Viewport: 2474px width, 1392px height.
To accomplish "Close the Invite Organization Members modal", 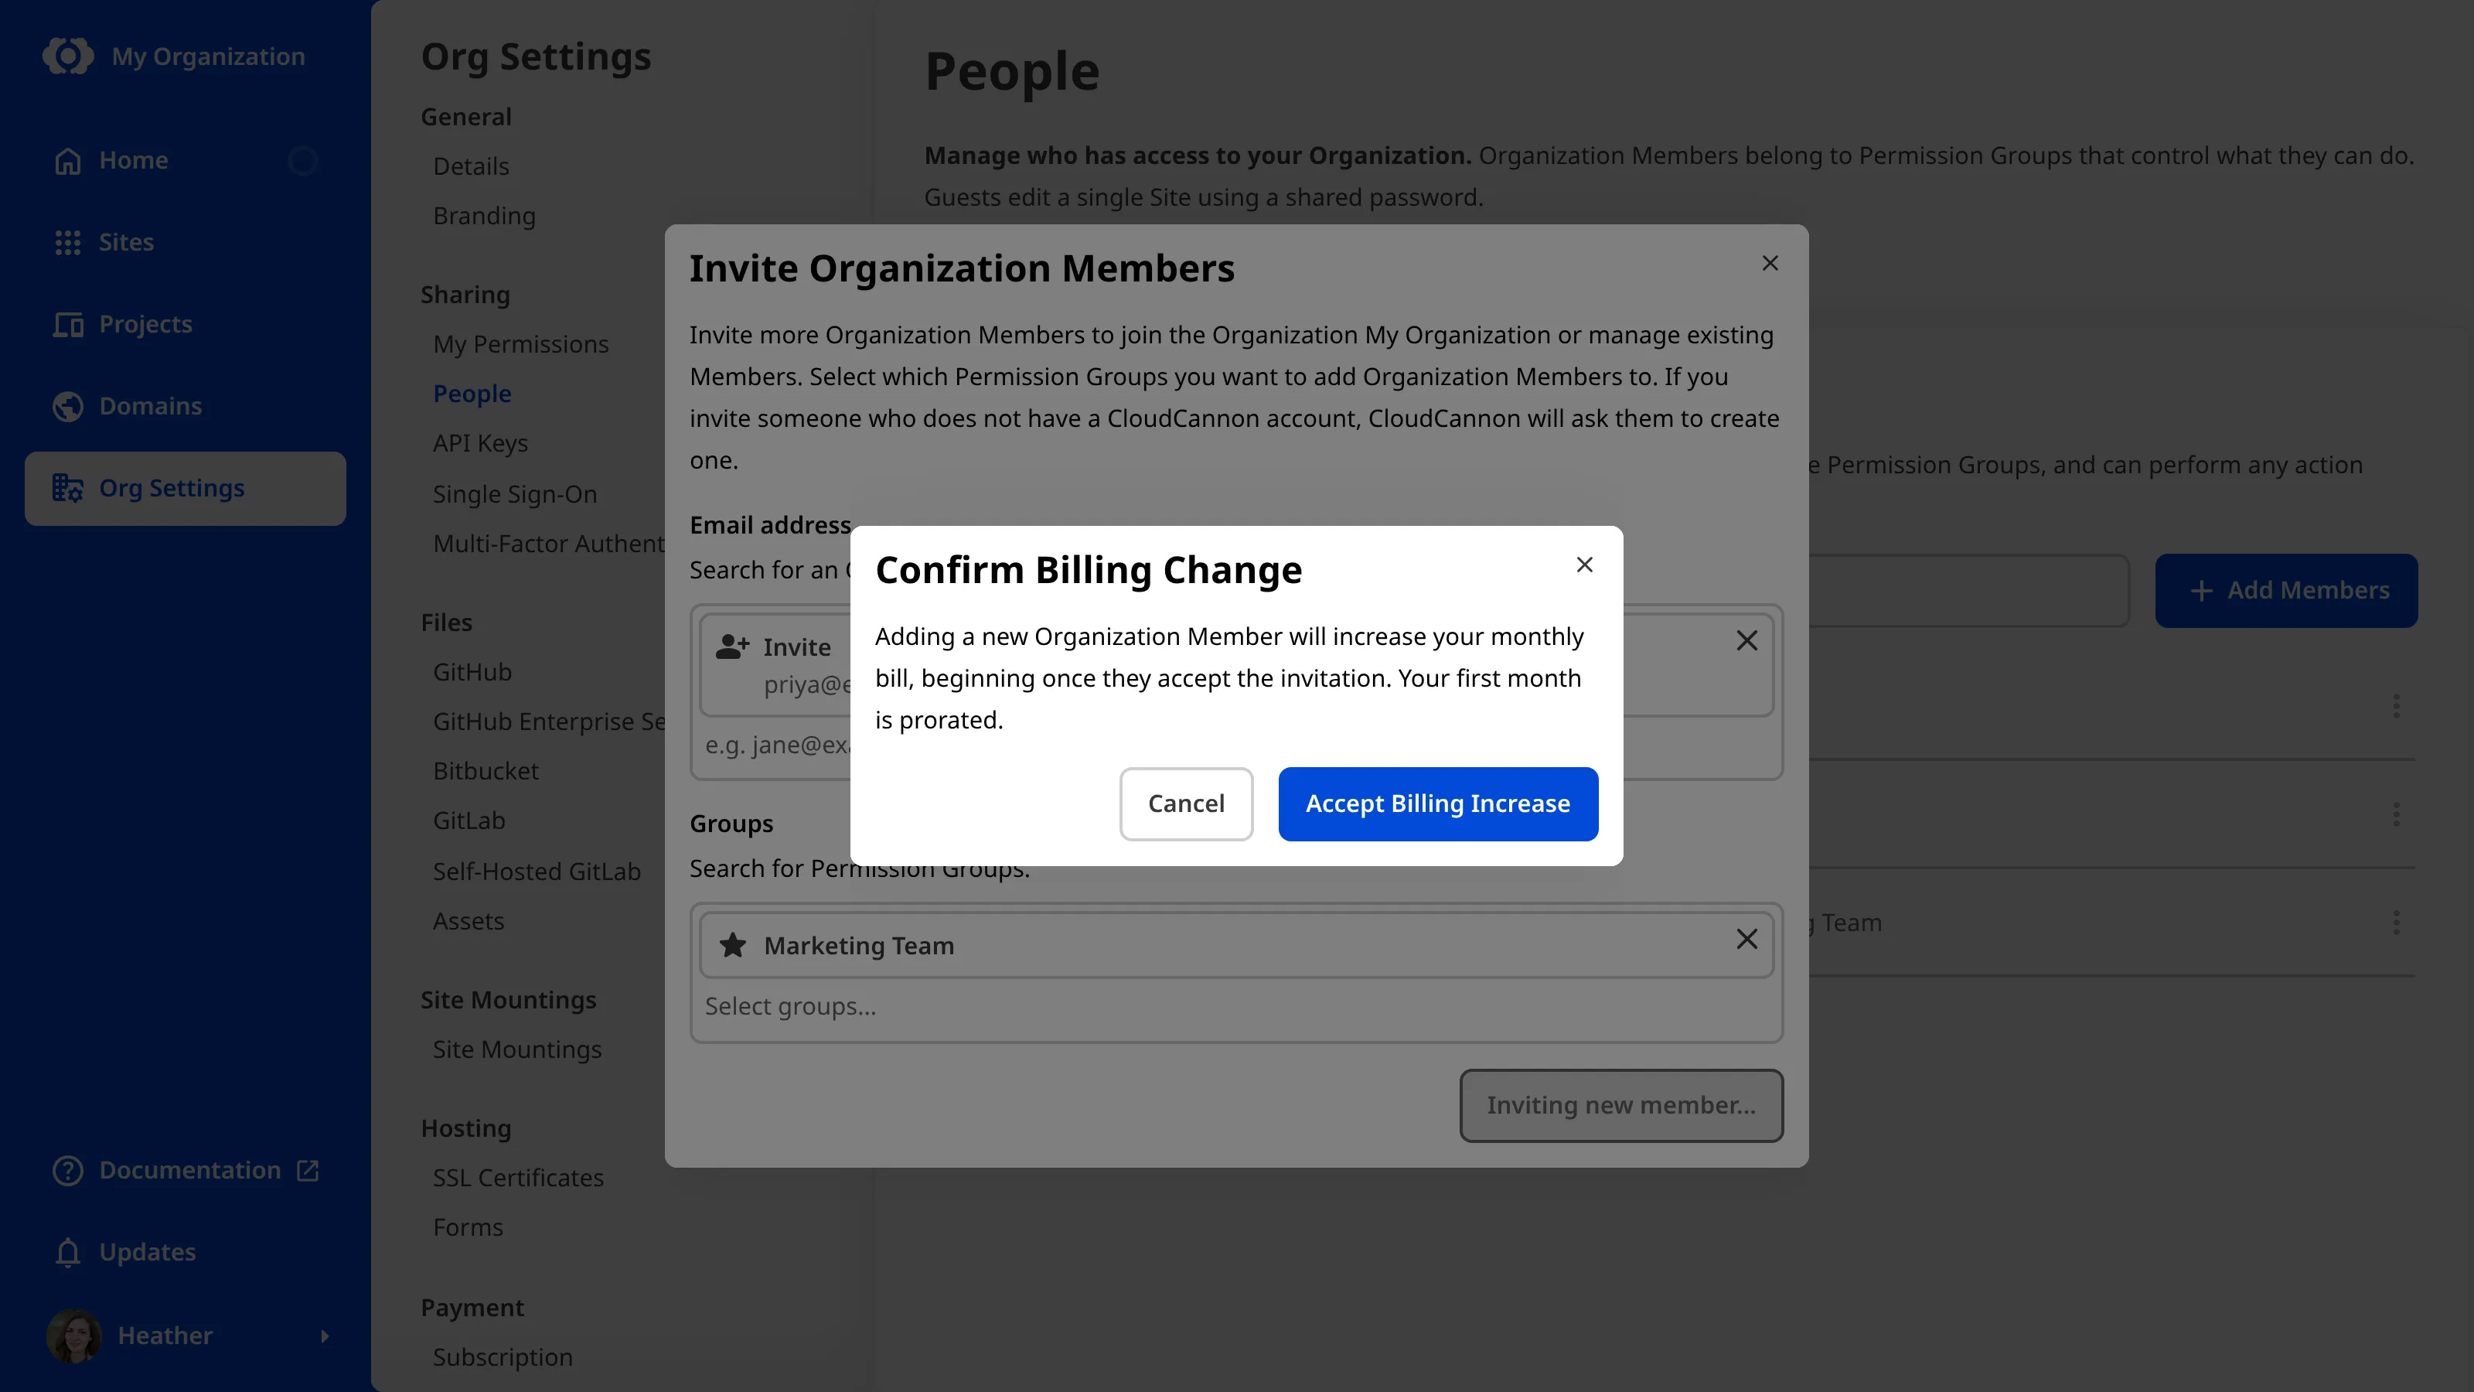I will pos(1770,263).
